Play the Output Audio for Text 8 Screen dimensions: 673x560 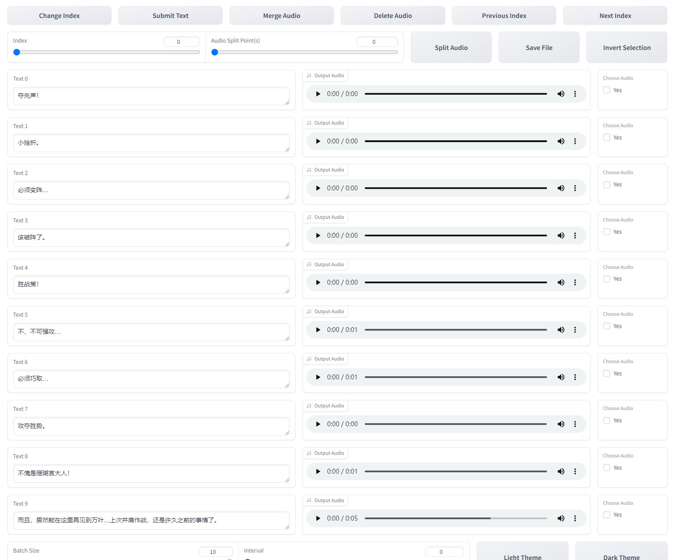pyautogui.click(x=318, y=471)
